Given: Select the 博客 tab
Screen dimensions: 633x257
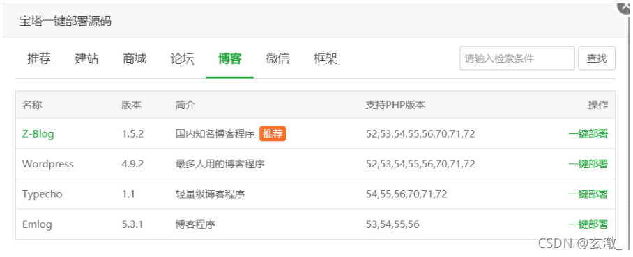Looking at the screenshot, I should pos(229,59).
